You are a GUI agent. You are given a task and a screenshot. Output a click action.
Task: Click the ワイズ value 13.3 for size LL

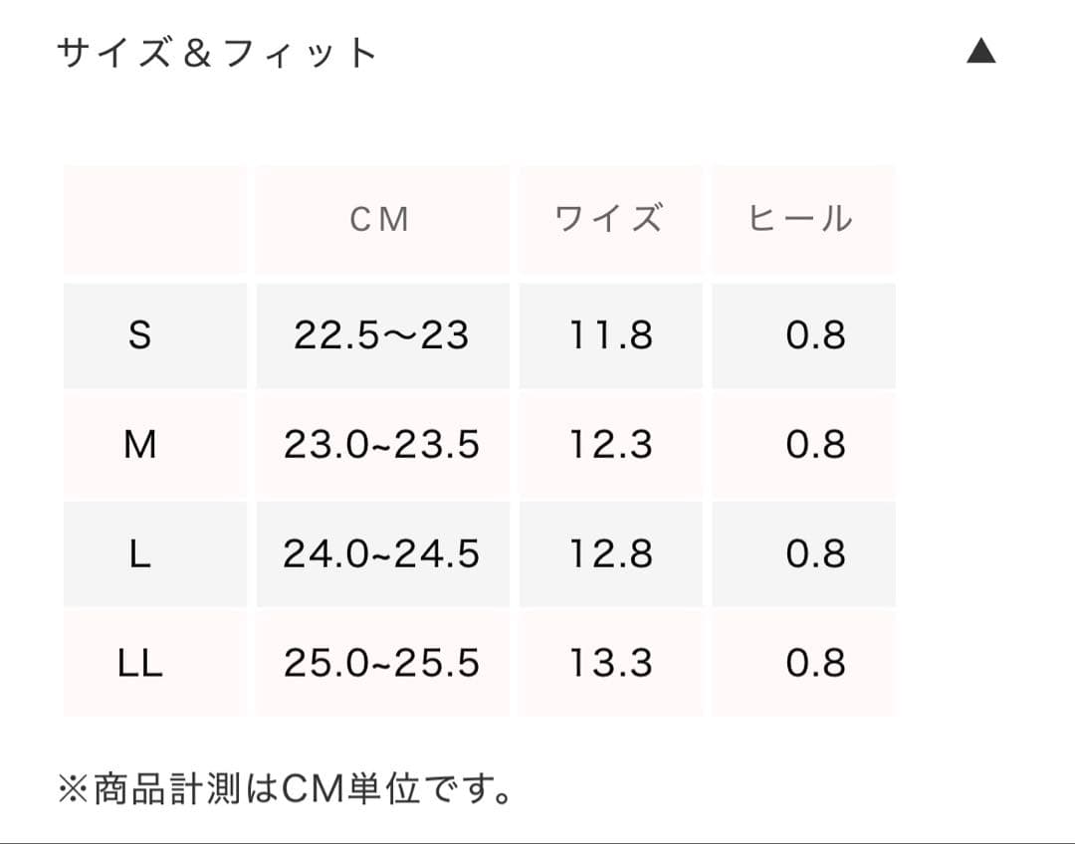coord(610,663)
